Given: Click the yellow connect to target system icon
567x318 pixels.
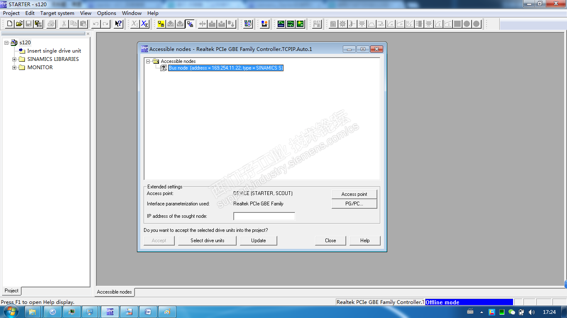Looking at the screenshot, I should 161,24.
